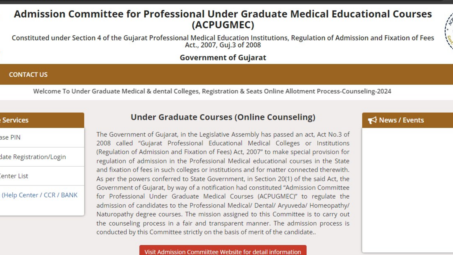Open the Help Center / CCR / BANK link
This screenshot has height=255, width=453.
[x=40, y=195]
